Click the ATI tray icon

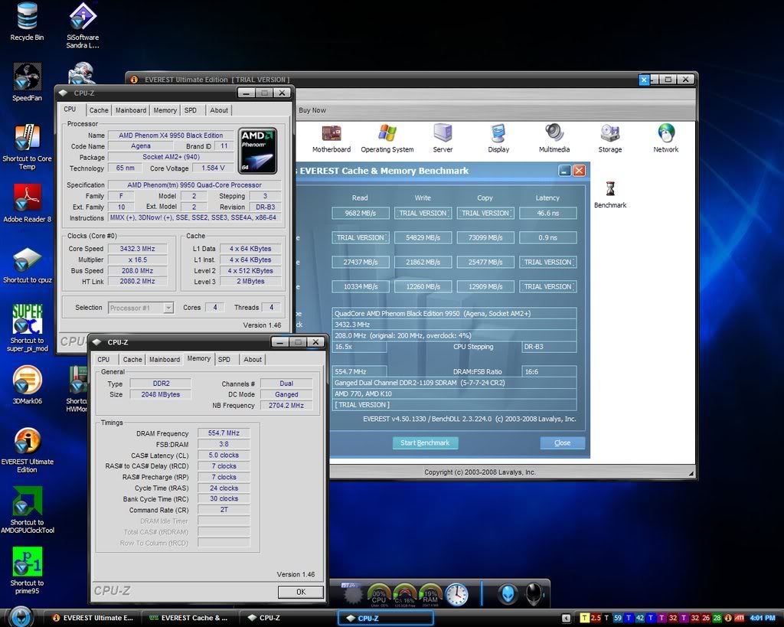tap(739, 618)
